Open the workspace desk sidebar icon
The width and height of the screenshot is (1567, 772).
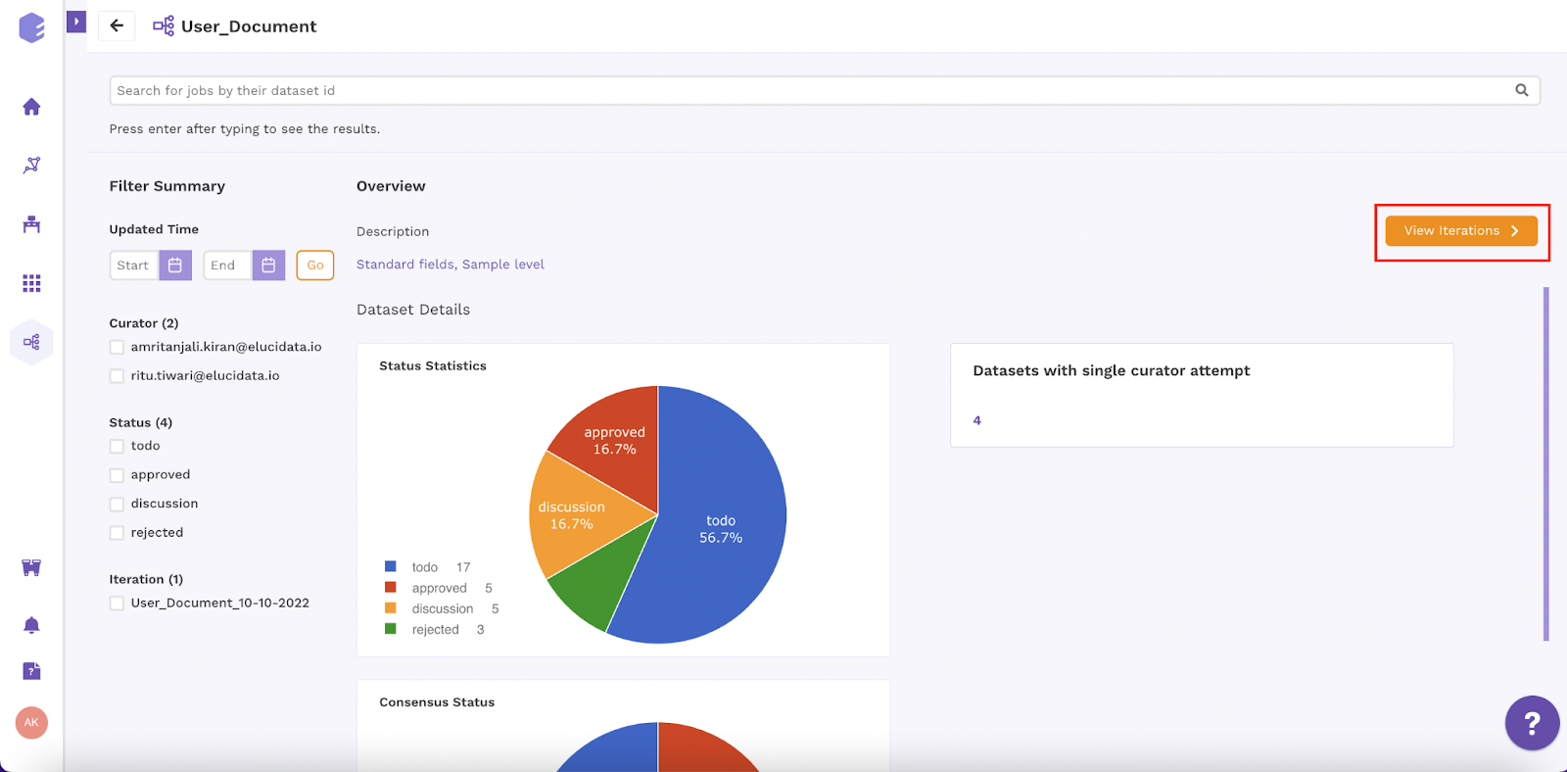coord(31,224)
